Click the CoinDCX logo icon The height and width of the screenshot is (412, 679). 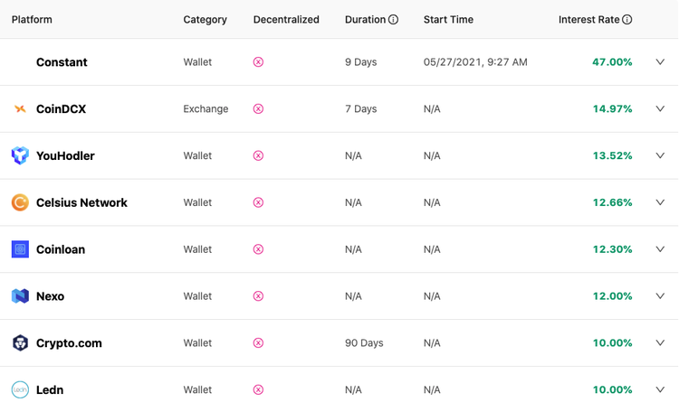point(20,109)
